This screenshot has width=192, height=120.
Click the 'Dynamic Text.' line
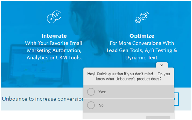tap(142, 58)
